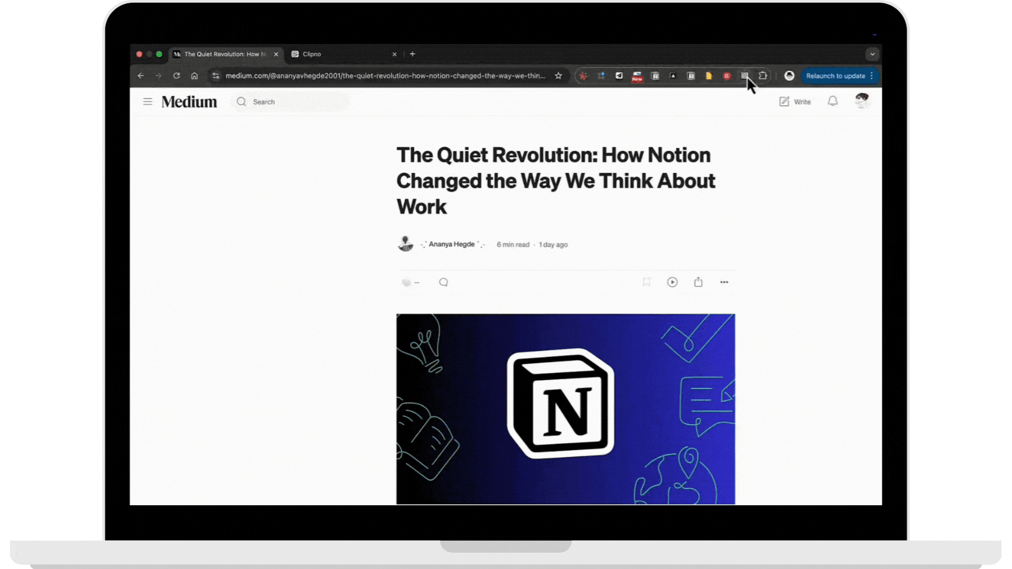The image size is (1012, 569).
Task: Open the Medium logo home link
Action: (189, 102)
